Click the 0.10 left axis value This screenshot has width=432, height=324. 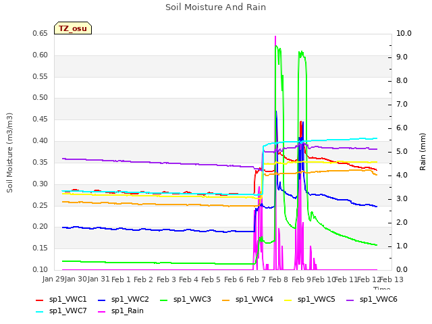tap(40, 269)
